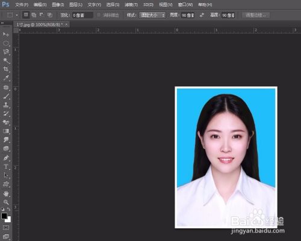Select the Hand tool
Viewport: 301px width, 241px height.
pyautogui.click(x=6, y=193)
